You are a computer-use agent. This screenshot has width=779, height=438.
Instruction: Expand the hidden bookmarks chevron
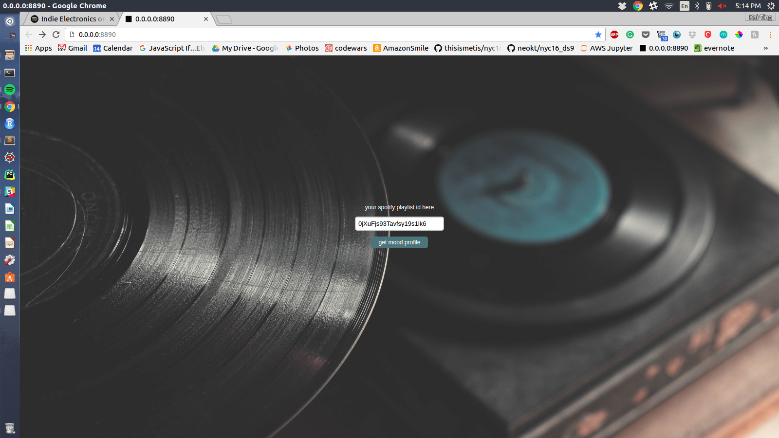tap(766, 48)
